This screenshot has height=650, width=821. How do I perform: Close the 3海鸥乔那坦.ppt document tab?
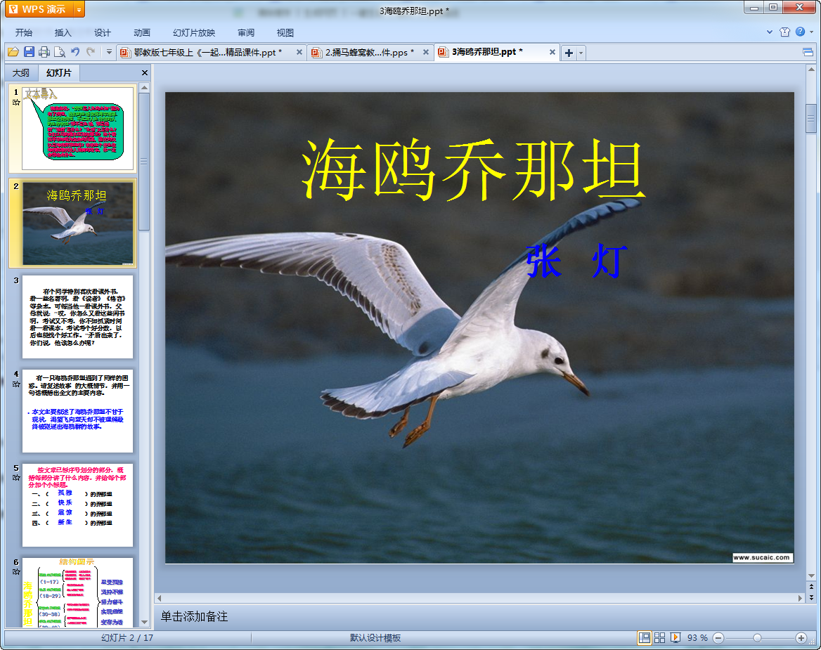click(x=552, y=52)
